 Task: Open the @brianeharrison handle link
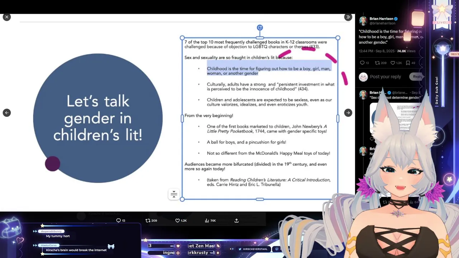pos(382,23)
